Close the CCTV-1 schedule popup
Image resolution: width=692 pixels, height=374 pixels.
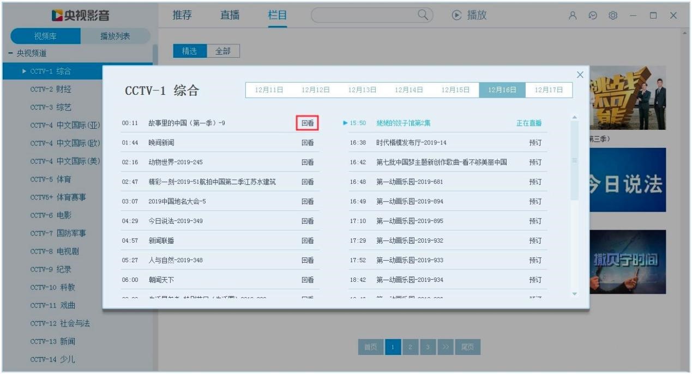click(x=580, y=75)
